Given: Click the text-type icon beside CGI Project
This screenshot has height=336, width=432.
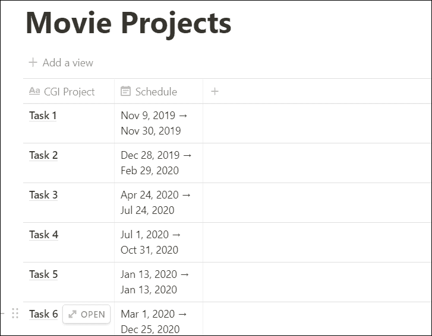Looking at the screenshot, I should coord(34,91).
